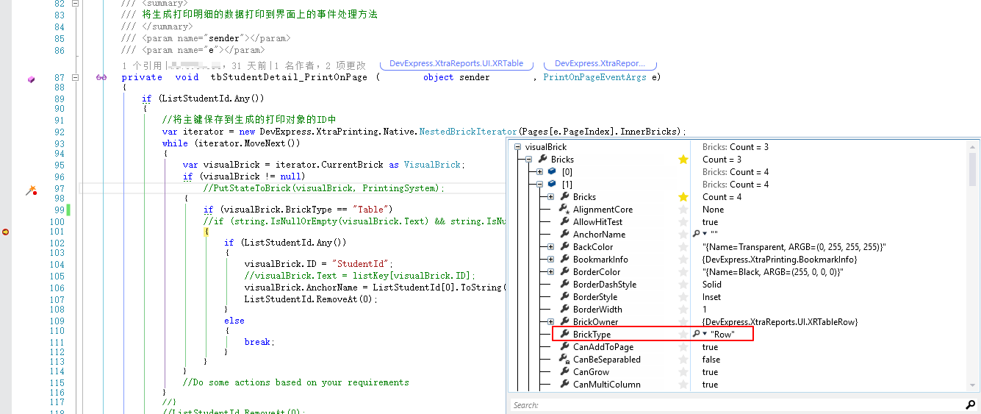Click the blue cube icon of item [0]
The width and height of the screenshot is (981, 414).
tap(552, 172)
